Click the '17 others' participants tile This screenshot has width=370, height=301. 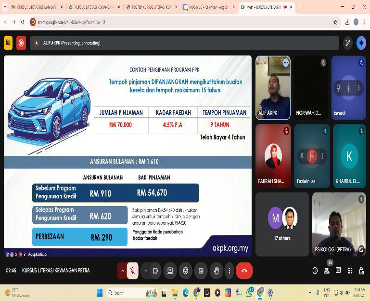282,224
